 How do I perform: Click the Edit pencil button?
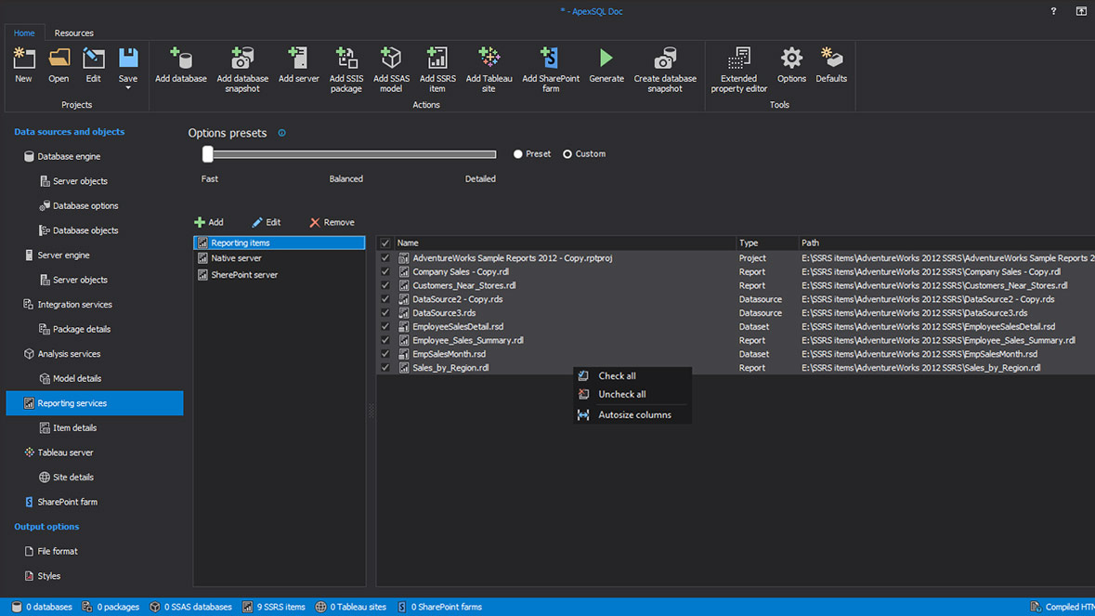tap(266, 222)
